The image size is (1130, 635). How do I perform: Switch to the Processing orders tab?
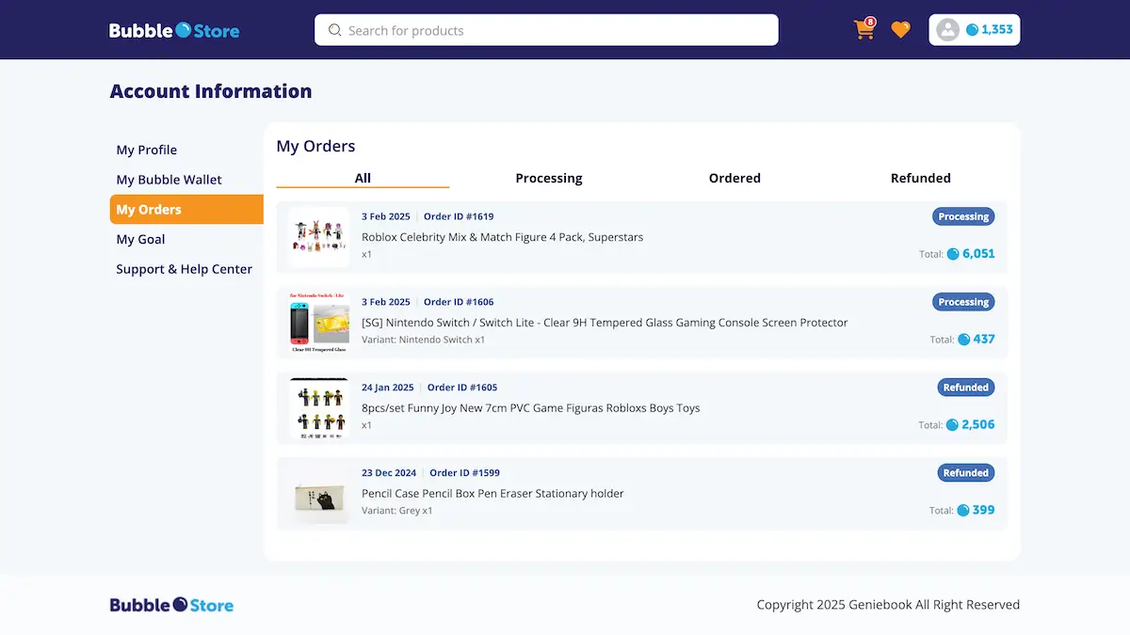(x=548, y=178)
